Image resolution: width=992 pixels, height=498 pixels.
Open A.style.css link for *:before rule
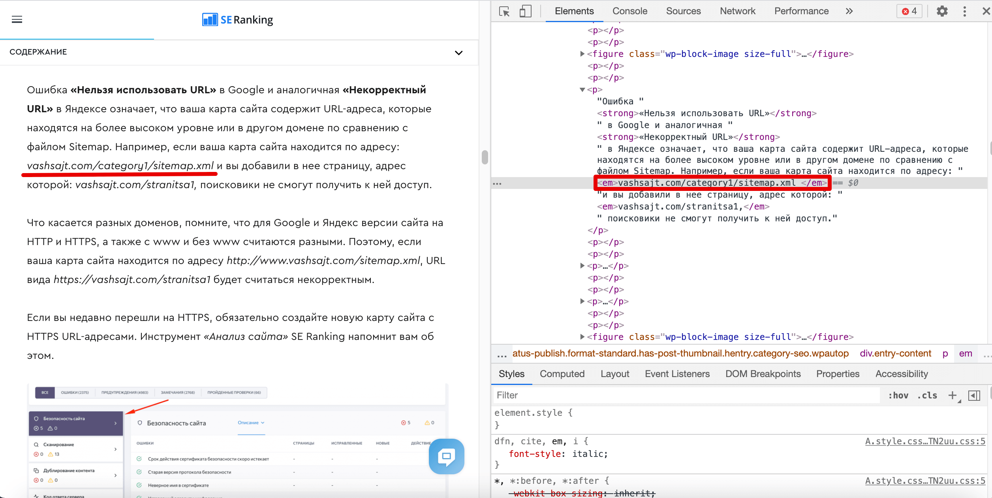(925, 481)
